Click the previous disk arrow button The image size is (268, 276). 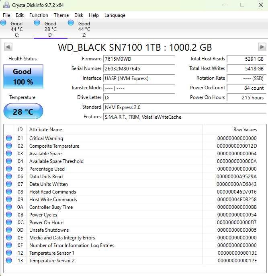tap(8, 47)
